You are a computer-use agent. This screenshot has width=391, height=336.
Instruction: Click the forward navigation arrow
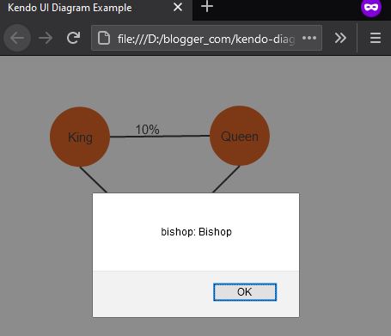tap(46, 38)
